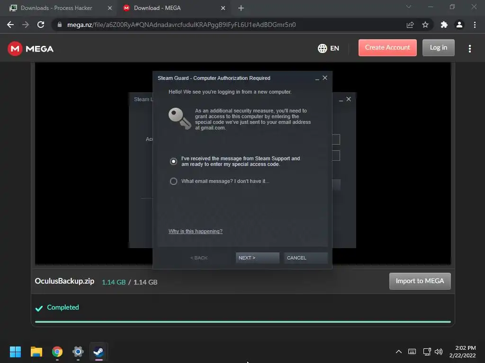This screenshot has width=485, height=363.
Task: Click the address bar URL
Action: (x=181, y=25)
